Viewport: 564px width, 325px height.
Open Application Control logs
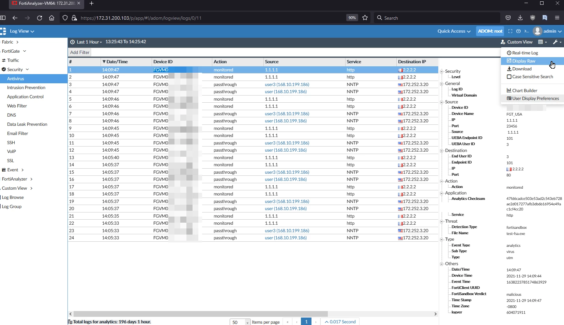(25, 97)
